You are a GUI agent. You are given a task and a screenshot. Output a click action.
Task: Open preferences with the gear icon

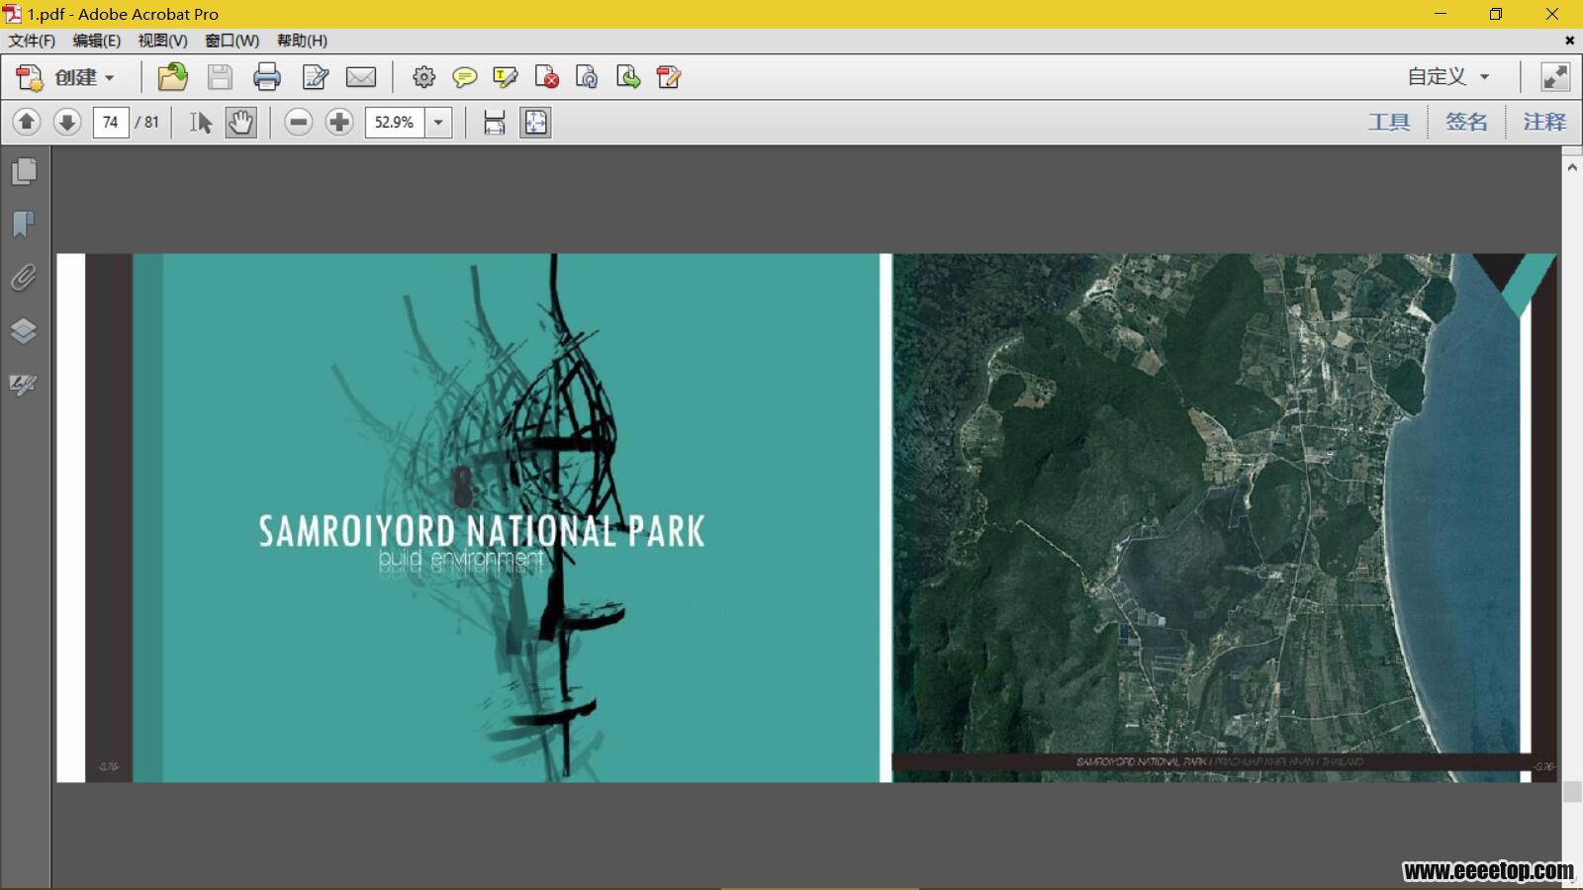(423, 77)
